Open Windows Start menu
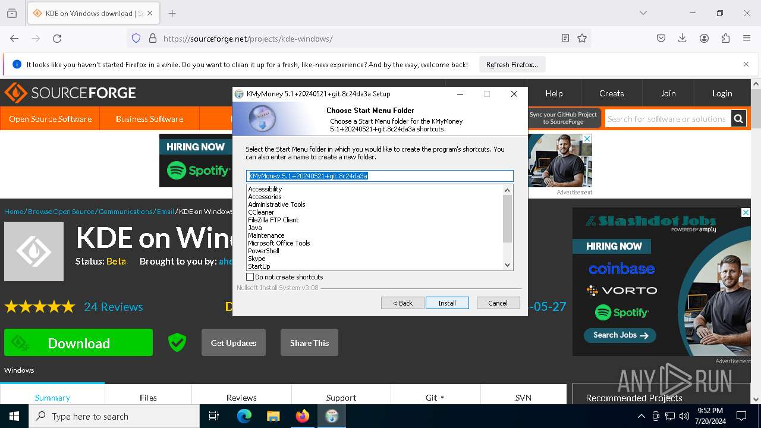The height and width of the screenshot is (428, 761). (14, 416)
